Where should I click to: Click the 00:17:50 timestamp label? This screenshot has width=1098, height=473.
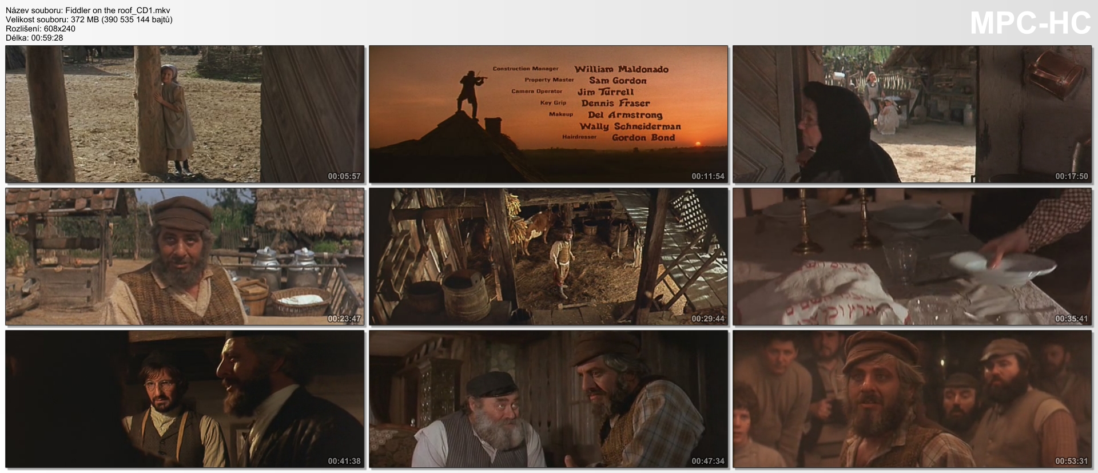pos(1071,177)
